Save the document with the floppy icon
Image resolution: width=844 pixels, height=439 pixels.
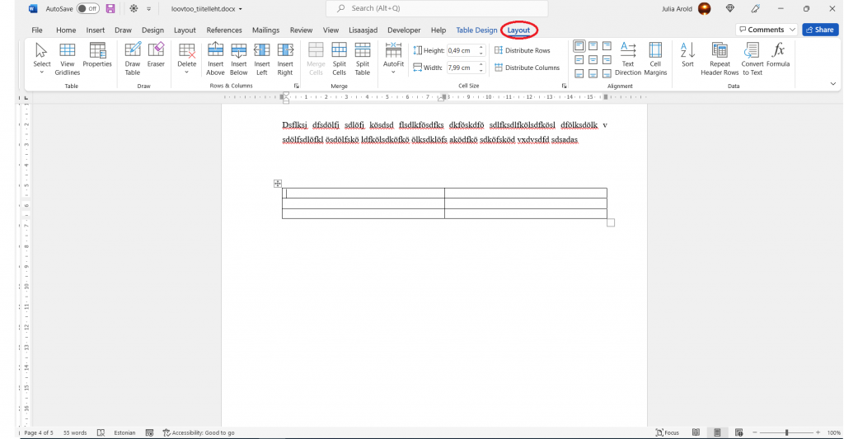110,8
